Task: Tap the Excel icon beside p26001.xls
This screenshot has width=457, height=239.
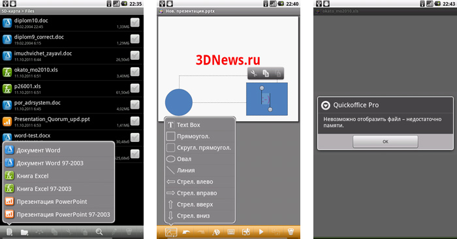Action: (7, 89)
